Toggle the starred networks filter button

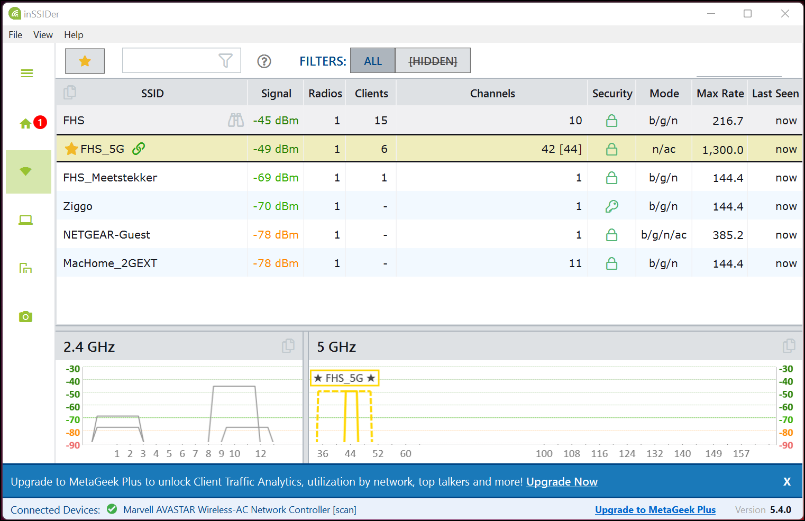[85, 61]
